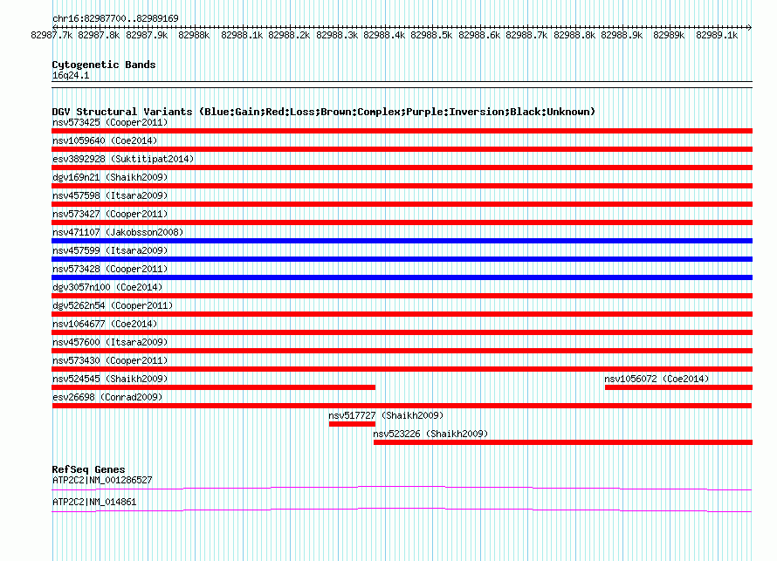Click the DGV Structural Variants track heading

324,112
